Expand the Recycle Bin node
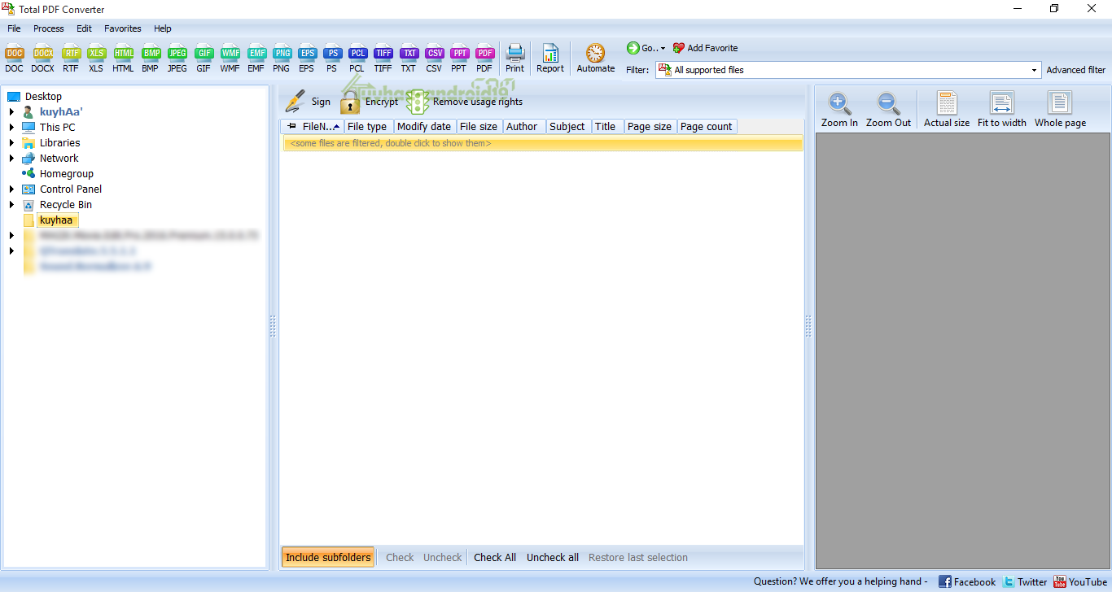The image size is (1112, 592). [x=12, y=204]
